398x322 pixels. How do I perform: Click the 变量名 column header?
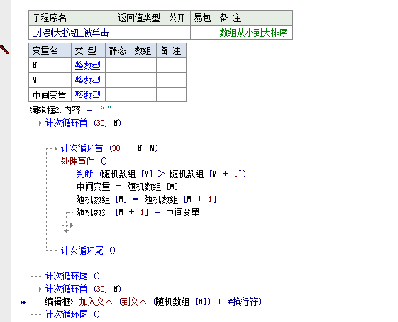point(50,50)
